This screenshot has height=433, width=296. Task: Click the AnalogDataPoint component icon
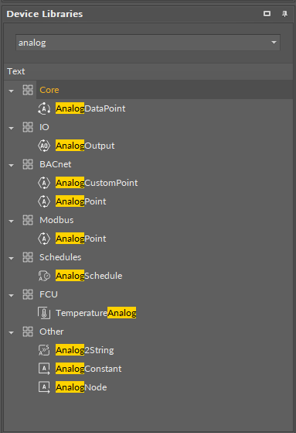point(44,108)
